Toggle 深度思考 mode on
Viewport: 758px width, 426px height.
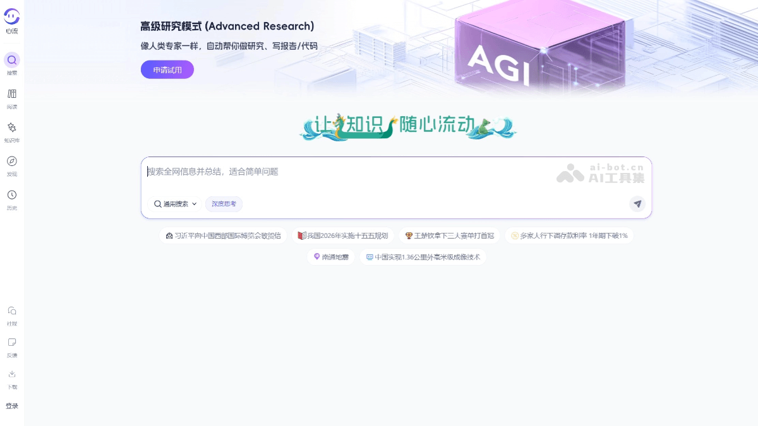pyautogui.click(x=224, y=204)
